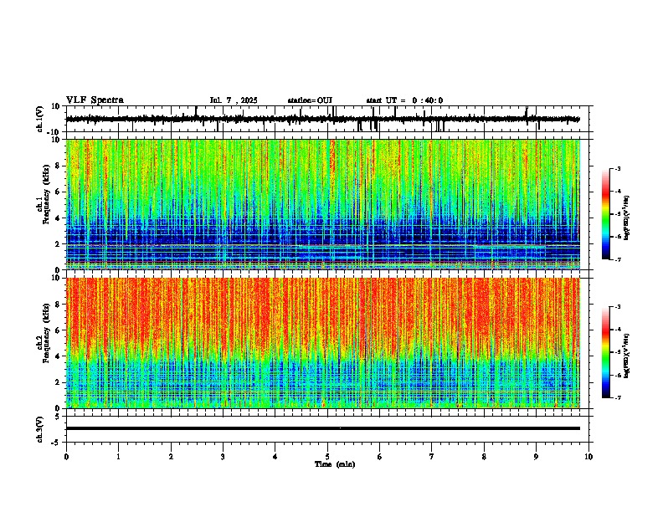This screenshot has width=663, height=512.
Task: Click the time axis tick label 8
Action: [484, 457]
